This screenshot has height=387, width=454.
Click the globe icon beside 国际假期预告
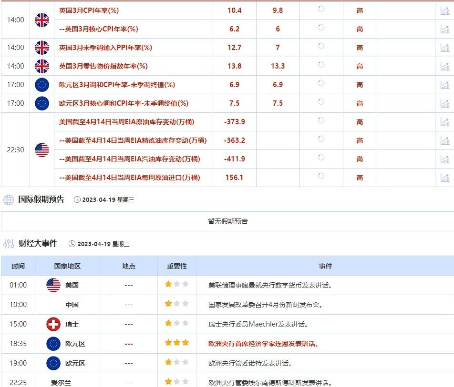click(9, 200)
